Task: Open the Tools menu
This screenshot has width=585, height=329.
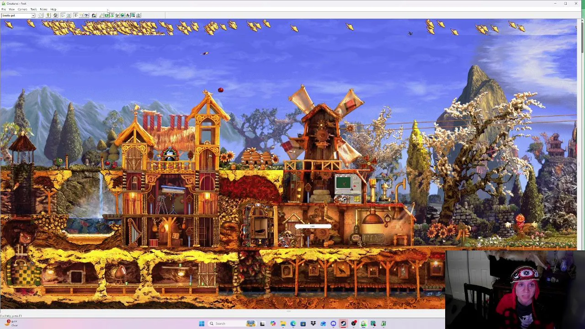Action: (x=33, y=9)
